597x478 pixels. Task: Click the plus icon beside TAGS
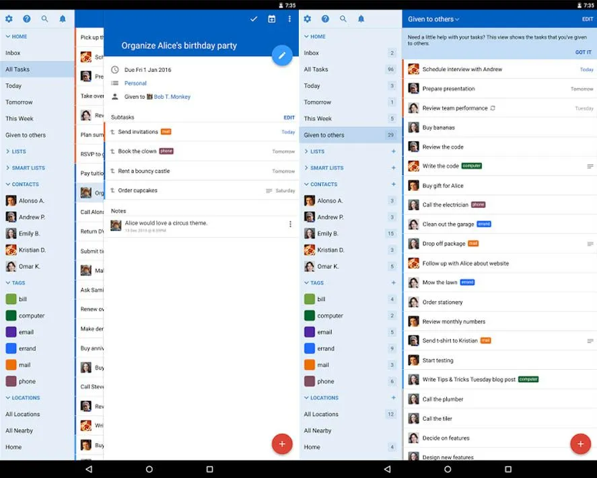pos(394,283)
